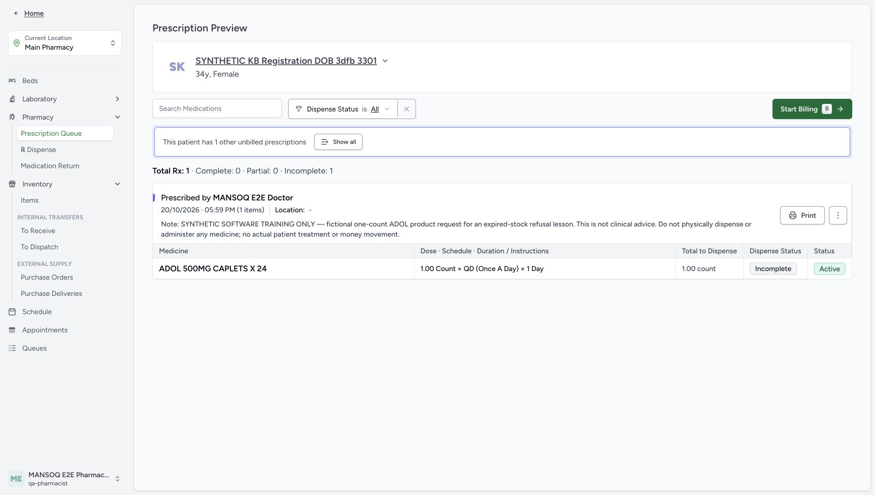
Task: Click the Queues list icon
Action: pos(12,348)
